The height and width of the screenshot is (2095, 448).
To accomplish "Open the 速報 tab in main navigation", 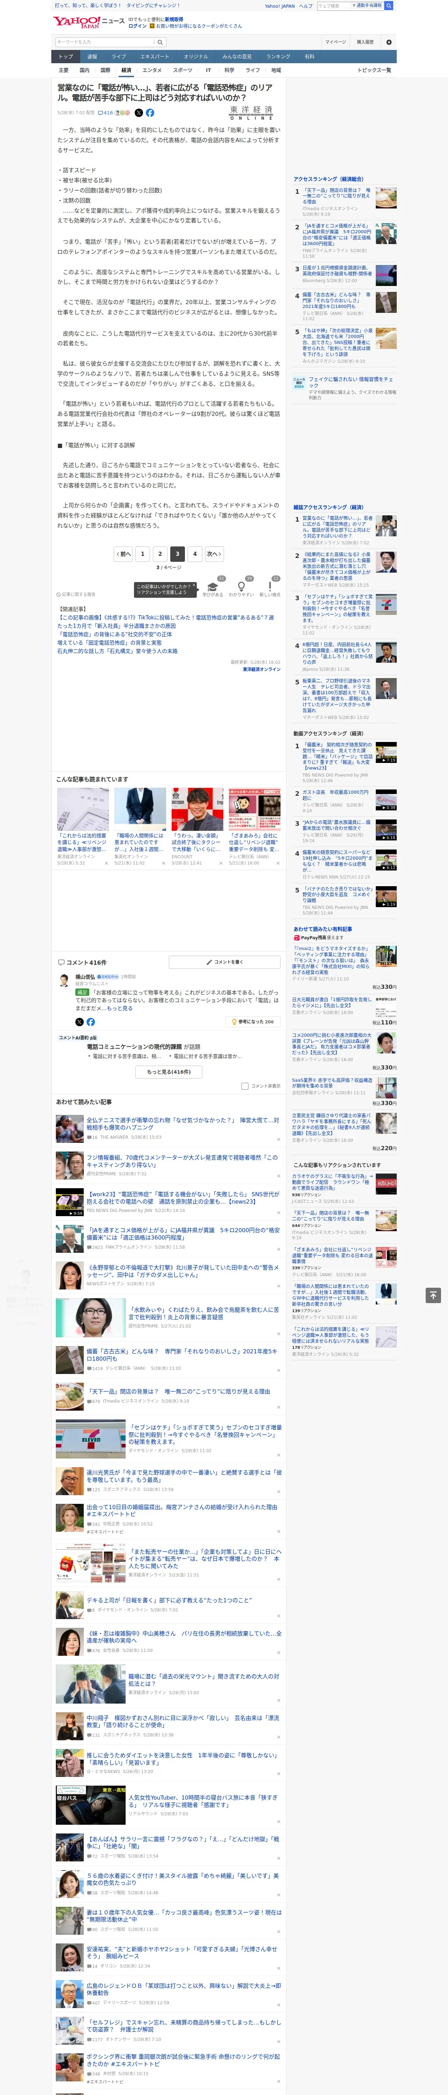I will point(92,57).
